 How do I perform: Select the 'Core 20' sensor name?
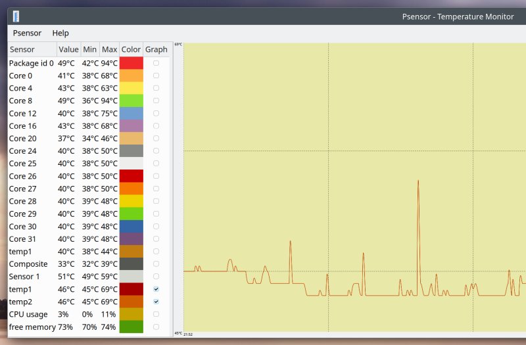22,138
